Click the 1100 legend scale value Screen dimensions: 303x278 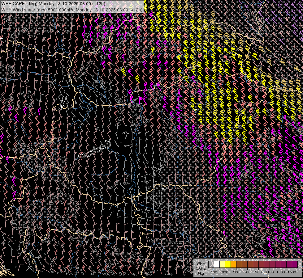click(x=270, y=272)
